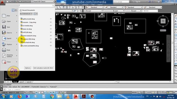Pin ajitha model.dwg to the list

[51, 19]
